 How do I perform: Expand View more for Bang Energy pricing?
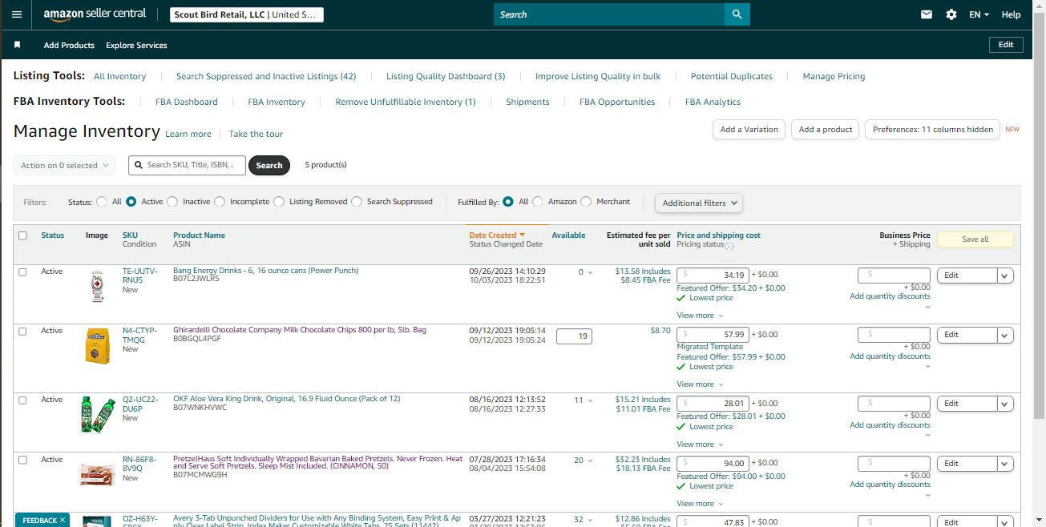[700, 316]
